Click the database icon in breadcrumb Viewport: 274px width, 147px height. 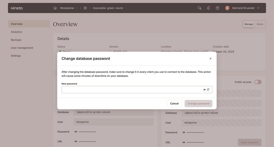(x=85, y=8)
